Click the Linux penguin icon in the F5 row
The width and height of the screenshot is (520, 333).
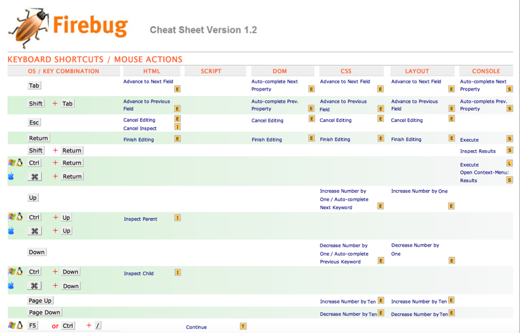click(20, 325)
